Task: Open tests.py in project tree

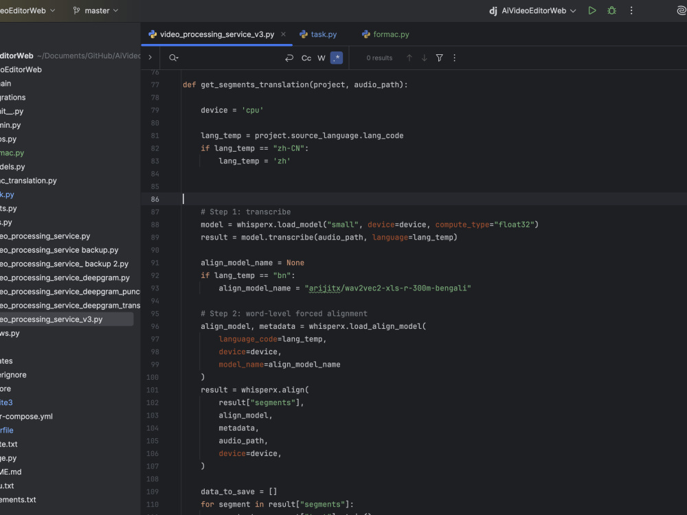Action: [8, 209]
